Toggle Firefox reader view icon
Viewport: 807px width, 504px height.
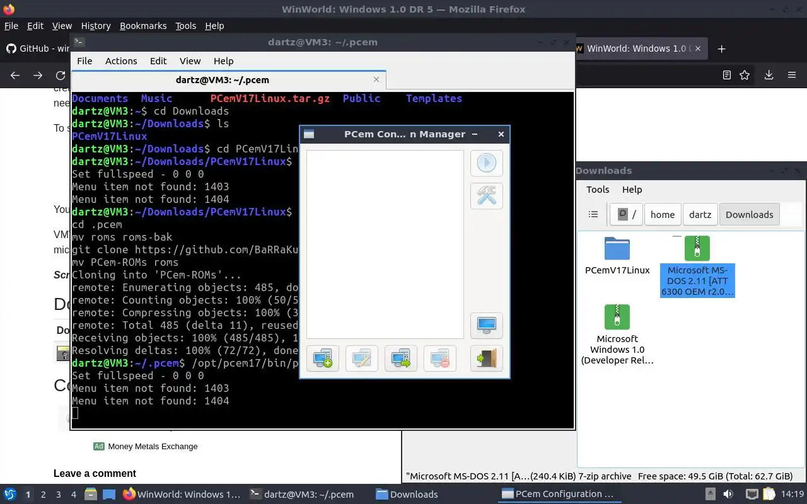(x=726, y=75)
